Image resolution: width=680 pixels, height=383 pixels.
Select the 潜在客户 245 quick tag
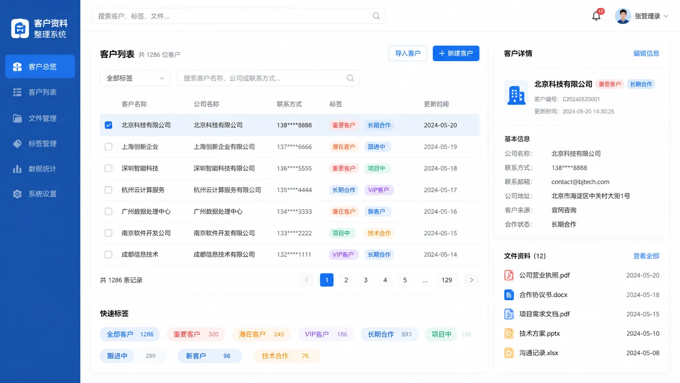tap(261, 334)
